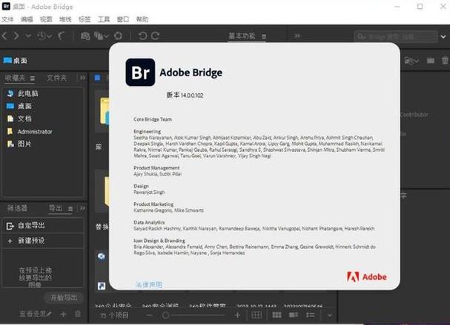Open view options chevron in bottom bar
This screenshot has width=450, height=325.
point(329,315)
